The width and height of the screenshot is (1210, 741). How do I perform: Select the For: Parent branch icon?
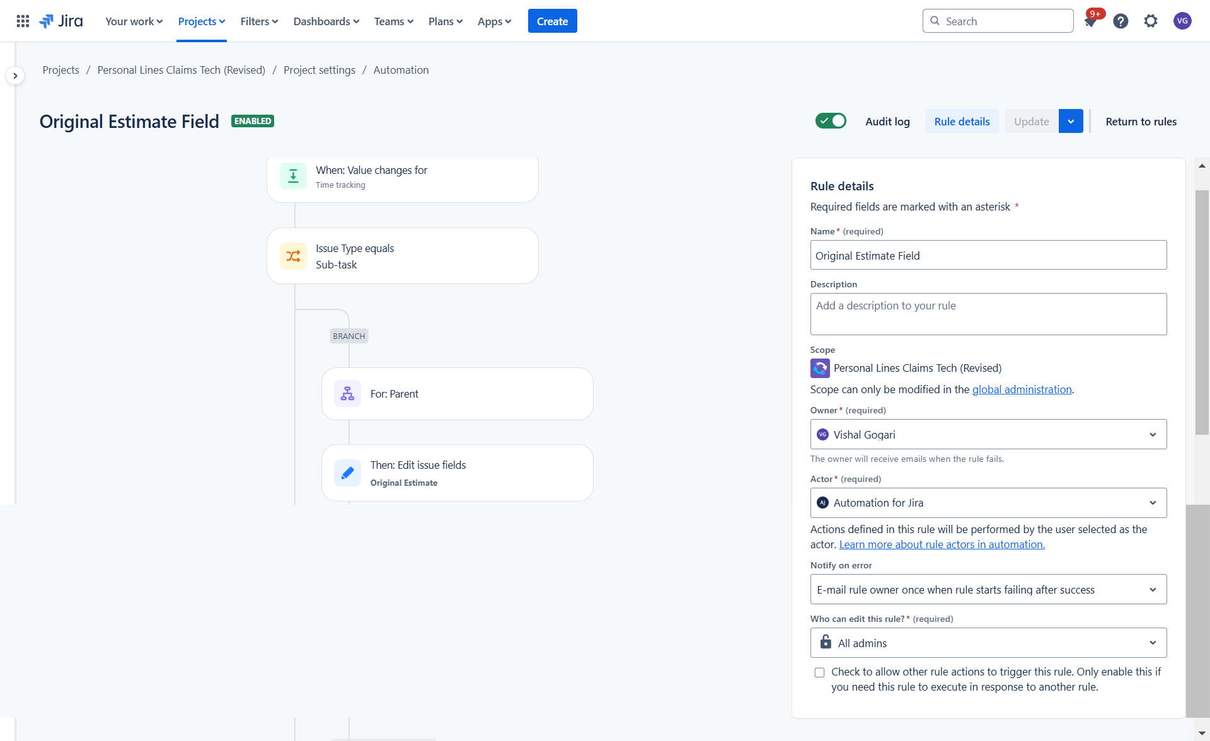click(347, 394)
